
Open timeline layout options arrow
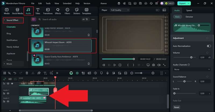click(166, 73)
